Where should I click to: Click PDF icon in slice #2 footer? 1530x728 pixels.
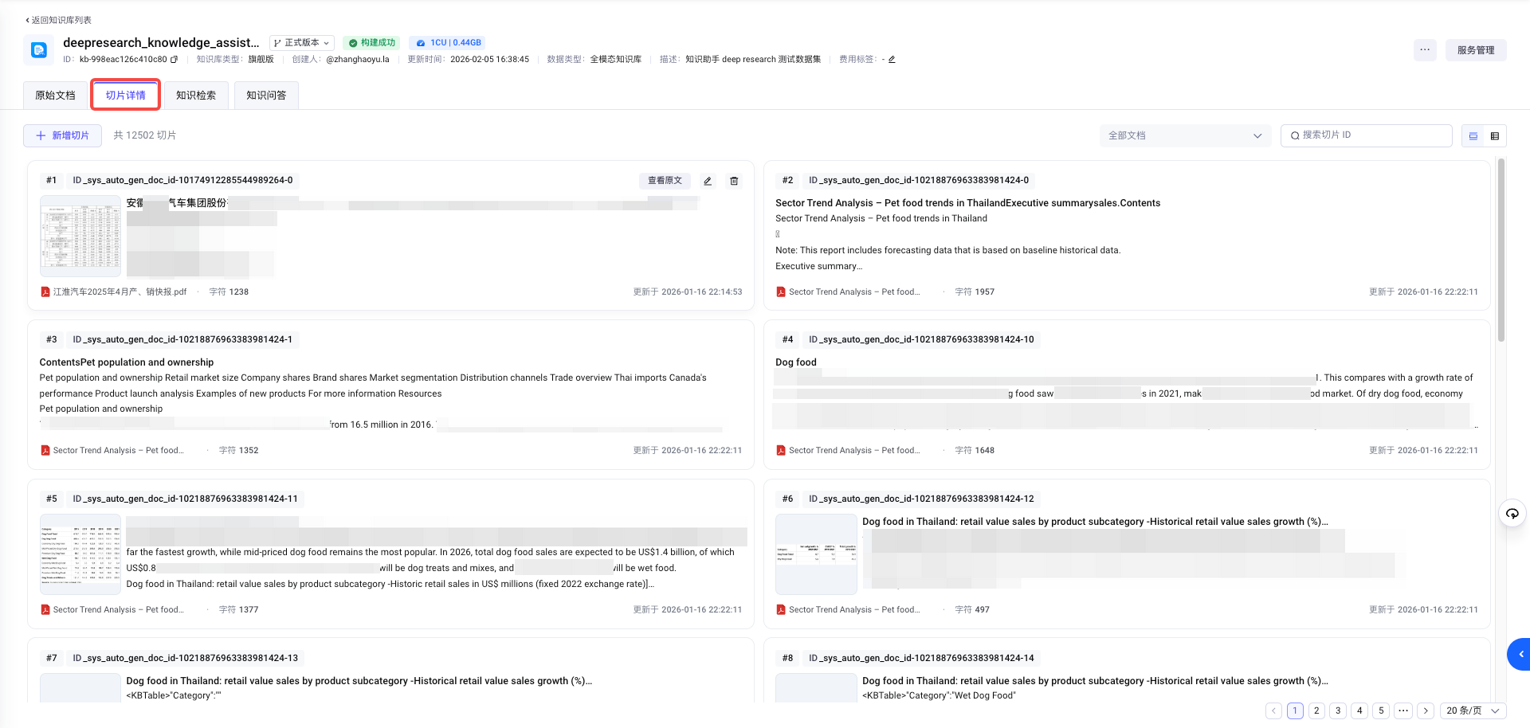[x=781, y=292]
